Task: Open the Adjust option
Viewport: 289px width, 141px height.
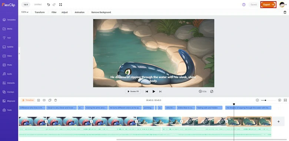Action: (x=64, y=12)
